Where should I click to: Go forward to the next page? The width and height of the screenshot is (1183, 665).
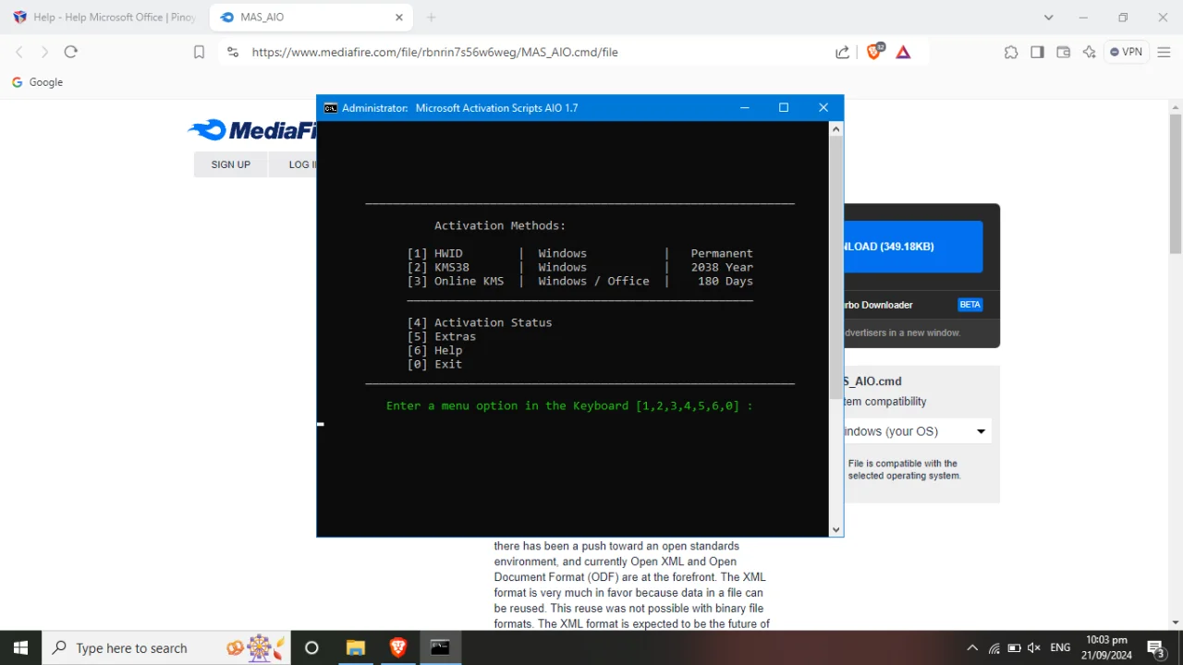pyautogui.click(x=44, y=52)
